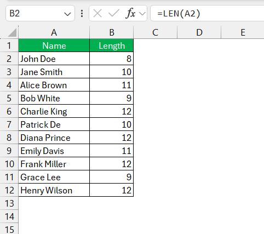Click the Length header cell

click(x=112, y=45)
